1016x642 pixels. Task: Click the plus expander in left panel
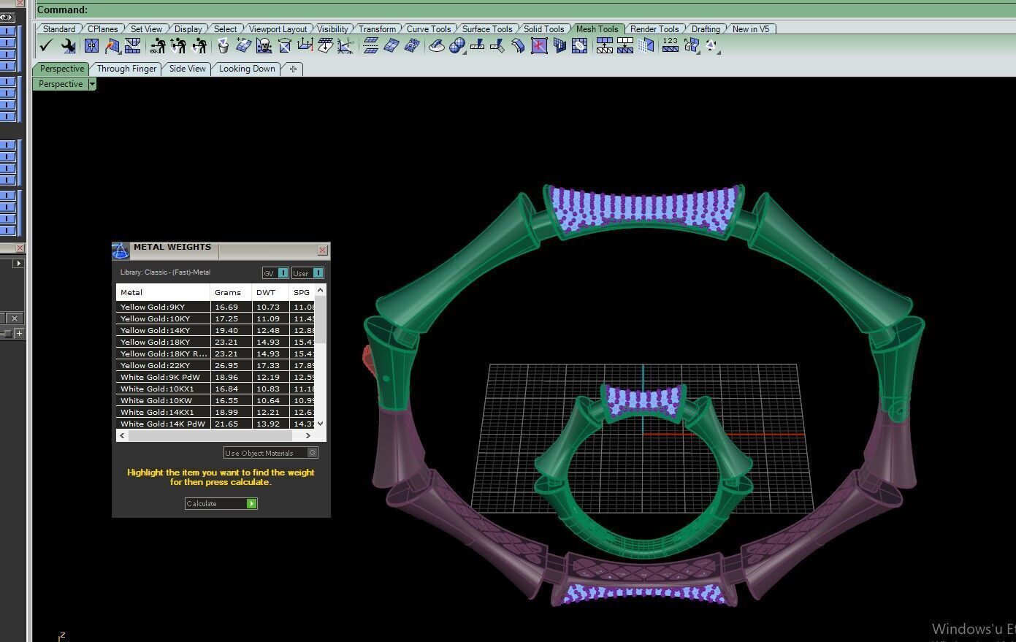(x=19, y=333)
